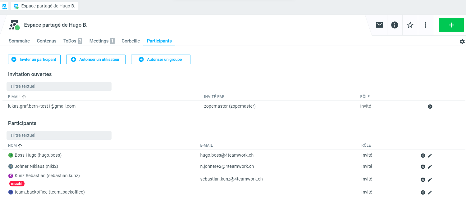Image resolution: width=466 pixels, height=205 pixels.
Task: Click the green plus add button
Action: pos(451,25)
